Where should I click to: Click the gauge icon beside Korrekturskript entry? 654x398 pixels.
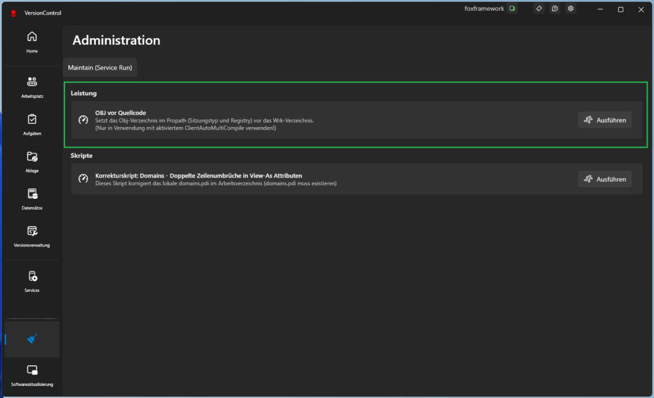pyautogui.click(x=83, y=180)
